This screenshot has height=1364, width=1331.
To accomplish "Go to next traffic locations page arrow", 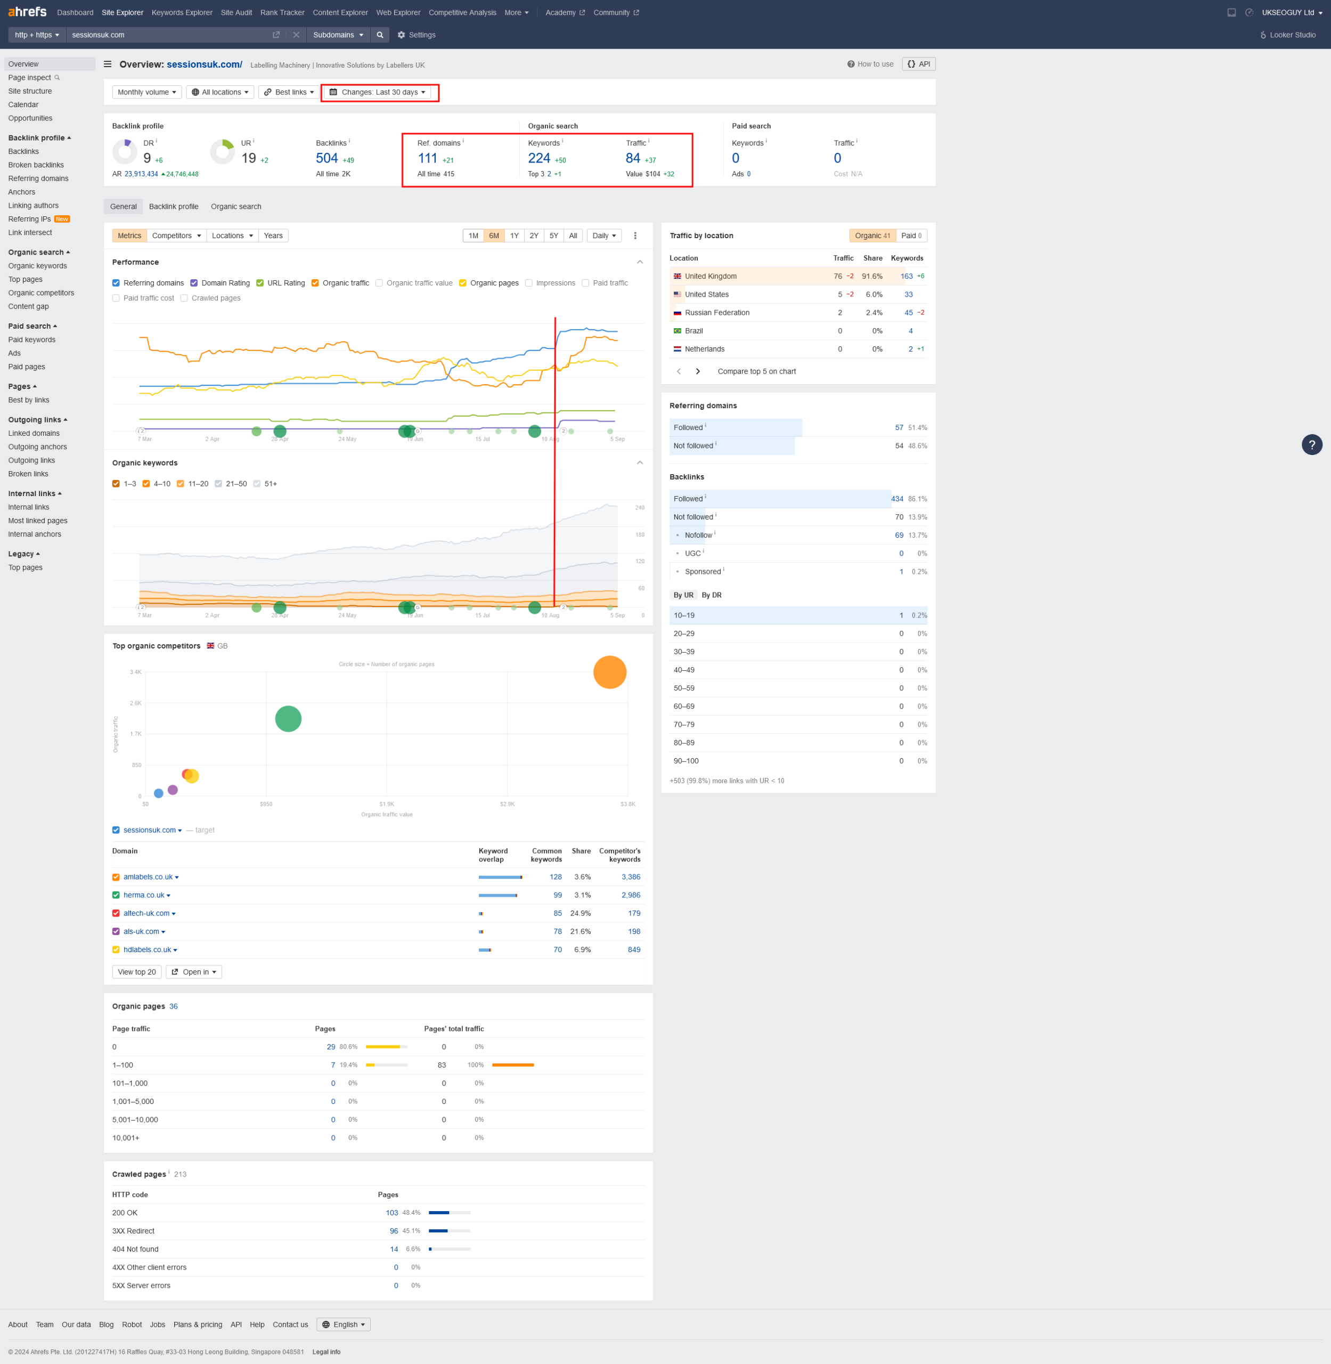I will pos(697,371).
